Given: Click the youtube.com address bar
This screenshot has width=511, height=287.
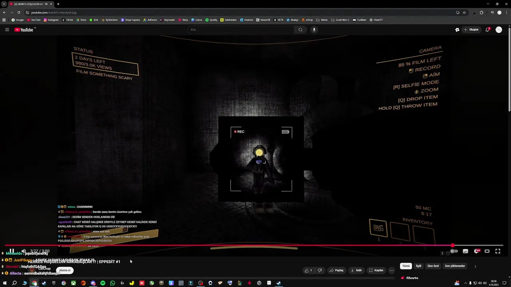Looking at the screenshot, I should (x=240, y=12).
